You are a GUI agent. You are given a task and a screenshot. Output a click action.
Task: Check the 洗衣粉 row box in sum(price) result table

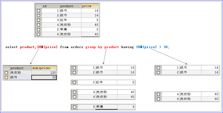6,73
